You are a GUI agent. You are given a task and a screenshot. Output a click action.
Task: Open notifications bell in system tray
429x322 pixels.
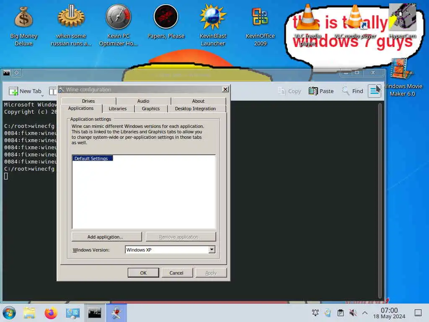315,312
